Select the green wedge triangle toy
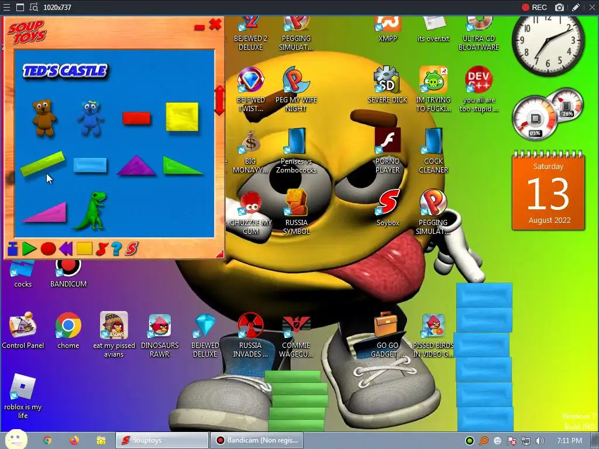 click(183, 165)
